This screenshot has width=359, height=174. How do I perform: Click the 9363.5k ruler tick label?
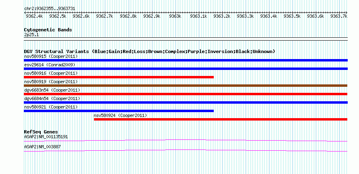pos(292,16)
